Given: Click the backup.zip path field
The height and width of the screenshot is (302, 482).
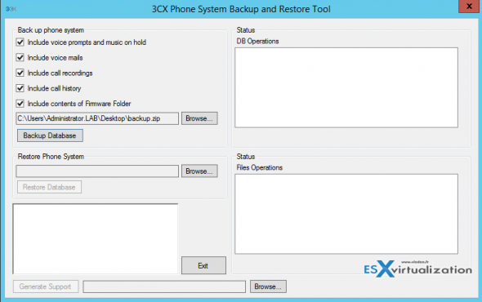Looking at the screenshot, I should [97, 118].
